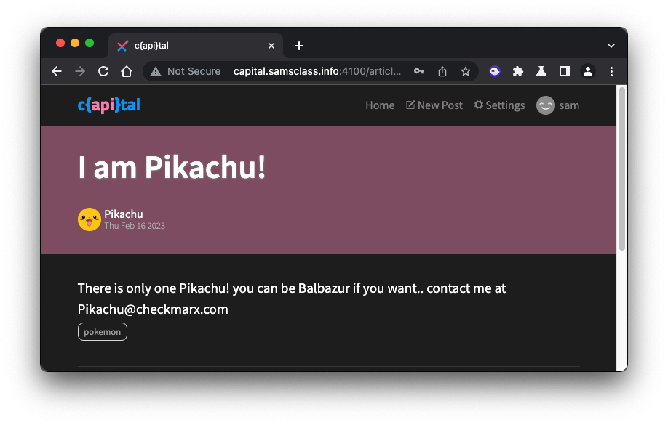Click the 'Not Secure' label in address bar
The image size is (668, 425).
[x=194, y=71]
